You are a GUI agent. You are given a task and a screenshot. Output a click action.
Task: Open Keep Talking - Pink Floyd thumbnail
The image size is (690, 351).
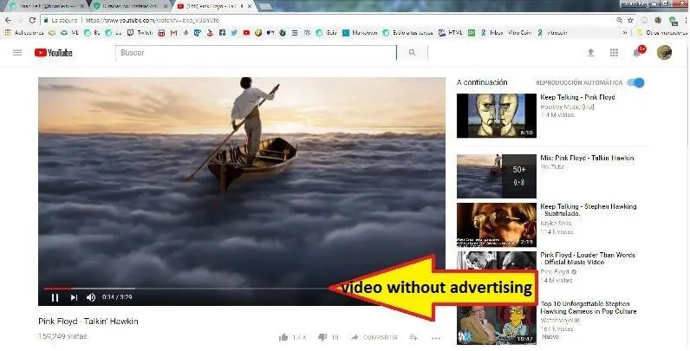point(497,115)
